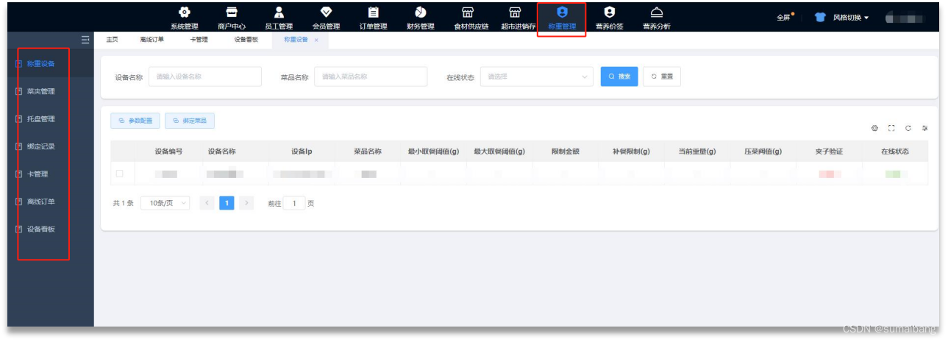Viewport: 948px width, 342px height.
Task: Open 会员管理 module
Action: pyautogui.click(x=326, y=18)
